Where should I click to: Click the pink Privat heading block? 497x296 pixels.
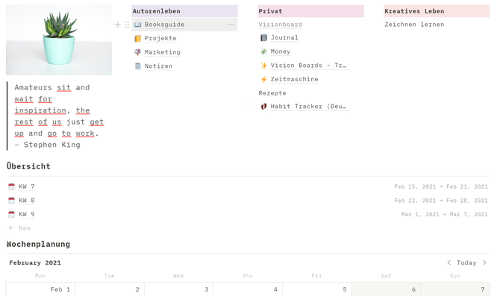[x=310, y=11]
